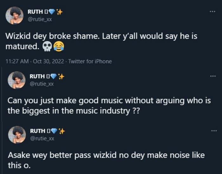Click the sparkles emoji beside the second RUTH name
This screenshot has width=222, height=174.
(62, 76)
